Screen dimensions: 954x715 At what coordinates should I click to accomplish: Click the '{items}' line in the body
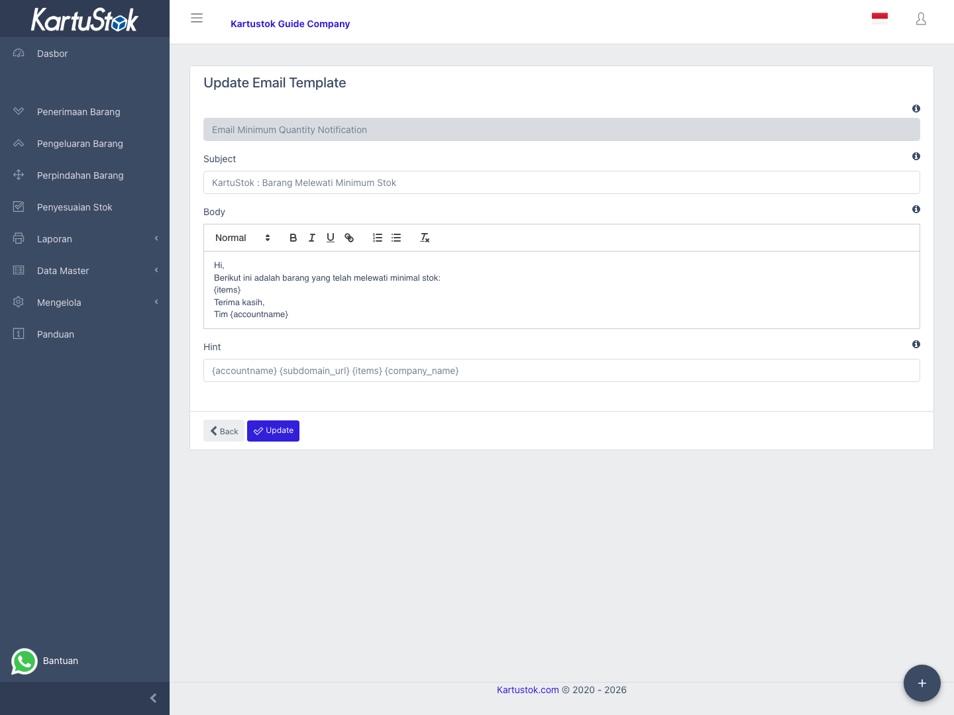click(227, 290)
